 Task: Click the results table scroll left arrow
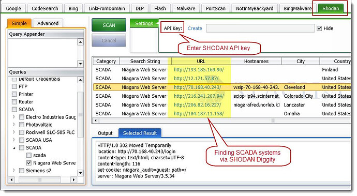point(96,120)
